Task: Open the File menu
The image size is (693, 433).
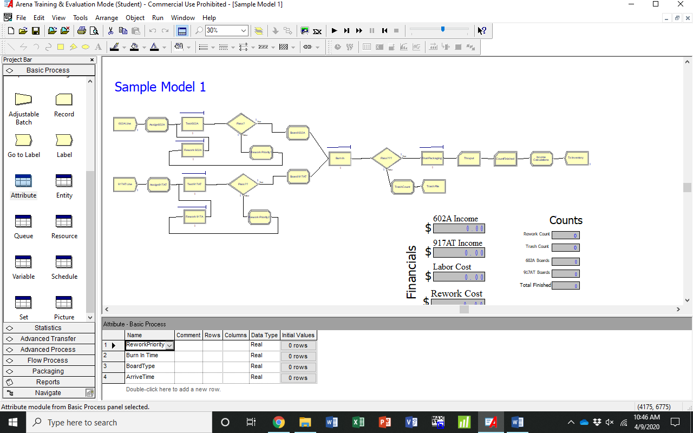Action: point(21,18)
